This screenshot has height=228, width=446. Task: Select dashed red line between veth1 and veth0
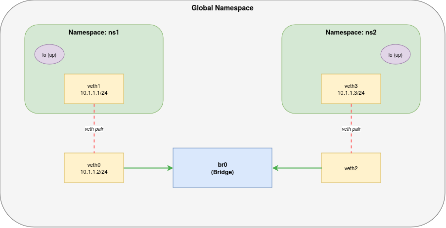point(94,143)
